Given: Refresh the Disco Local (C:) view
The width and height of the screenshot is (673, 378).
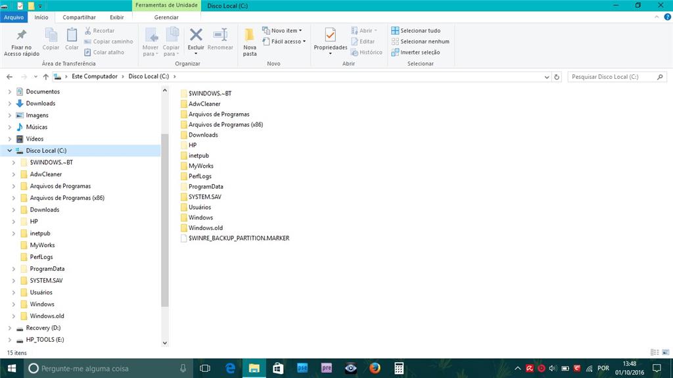Looking at the screenshot, I should tap(557, 77).
